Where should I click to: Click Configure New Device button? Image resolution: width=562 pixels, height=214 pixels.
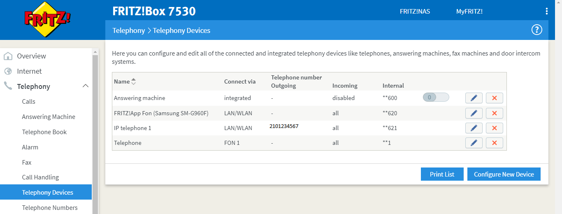[x=504, y=174]
